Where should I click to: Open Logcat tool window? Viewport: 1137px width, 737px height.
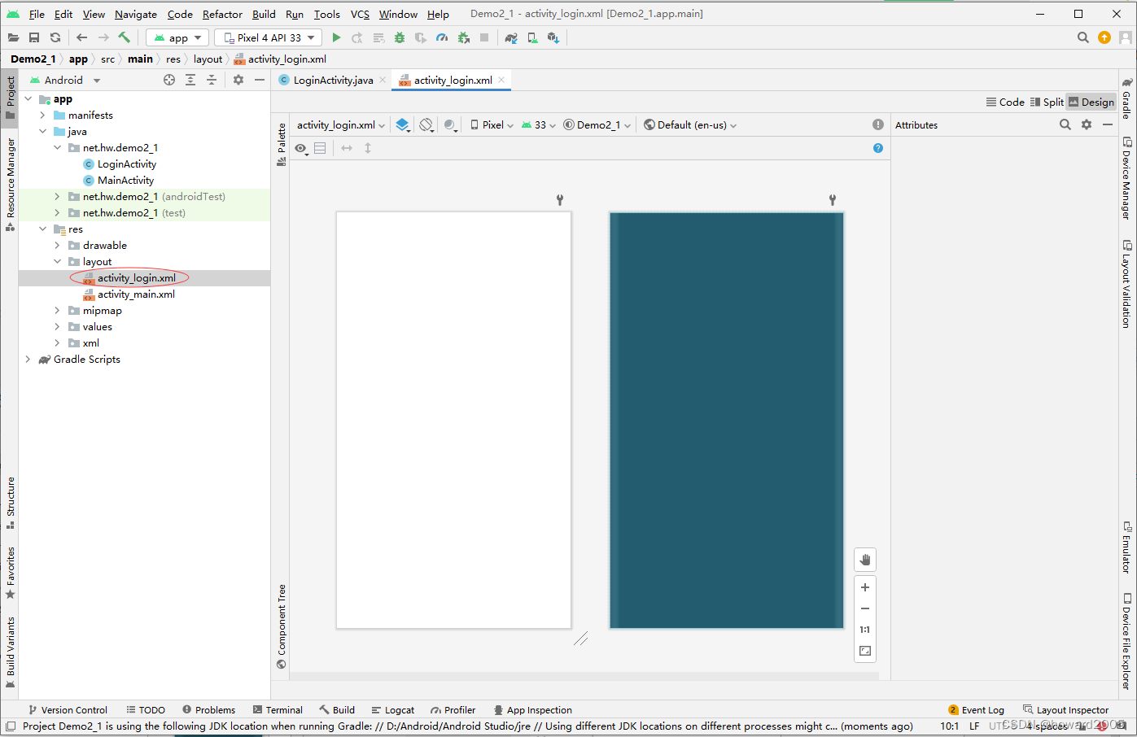(x=393, y=710)
